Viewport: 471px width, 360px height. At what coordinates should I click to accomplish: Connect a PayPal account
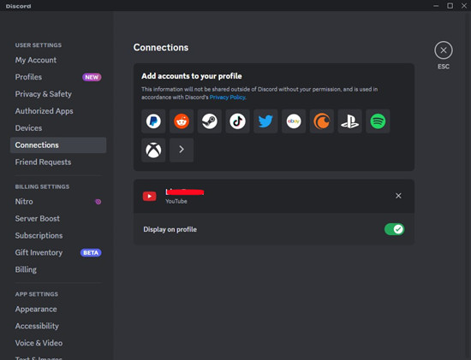(153, 121)
